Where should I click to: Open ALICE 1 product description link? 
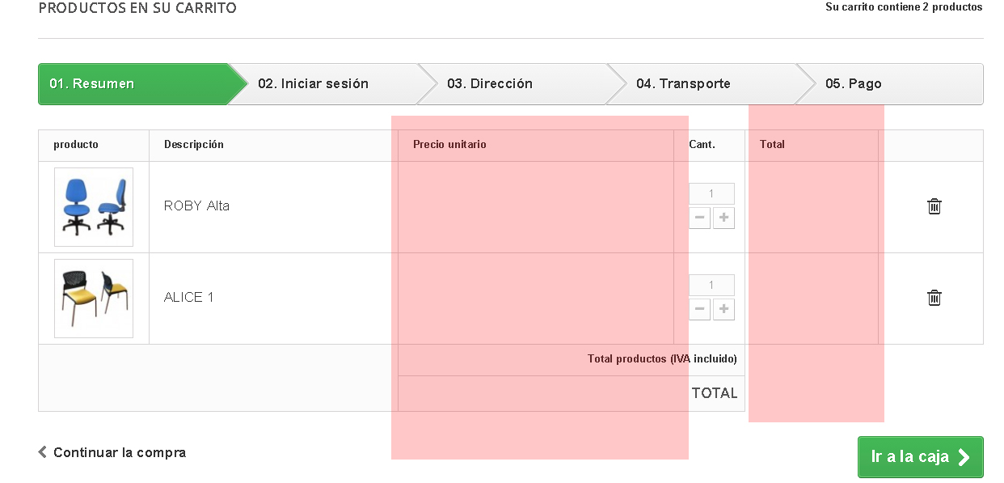point(189,298)
